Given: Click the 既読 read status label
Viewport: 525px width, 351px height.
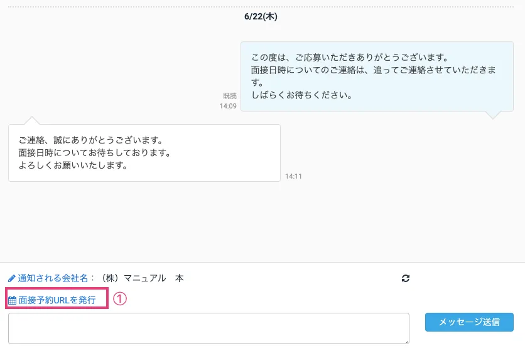Looking at the screenshot, I should click(229, 96).
